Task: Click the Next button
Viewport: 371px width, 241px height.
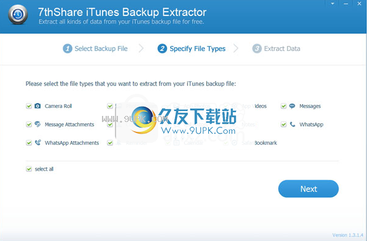Action: click(x=308, y=189)
